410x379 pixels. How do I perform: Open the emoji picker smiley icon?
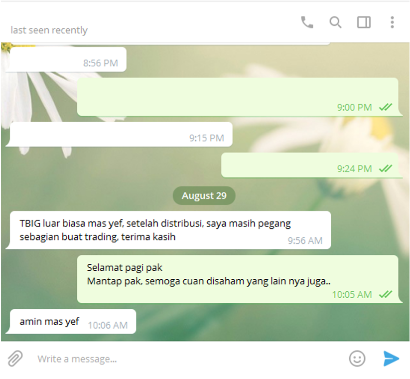click(357, 359)
